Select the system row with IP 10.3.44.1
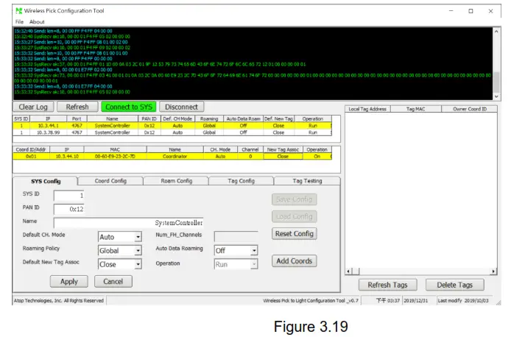Image resolution: width=511 pixels, height=337 pixels. pos(172,126)
